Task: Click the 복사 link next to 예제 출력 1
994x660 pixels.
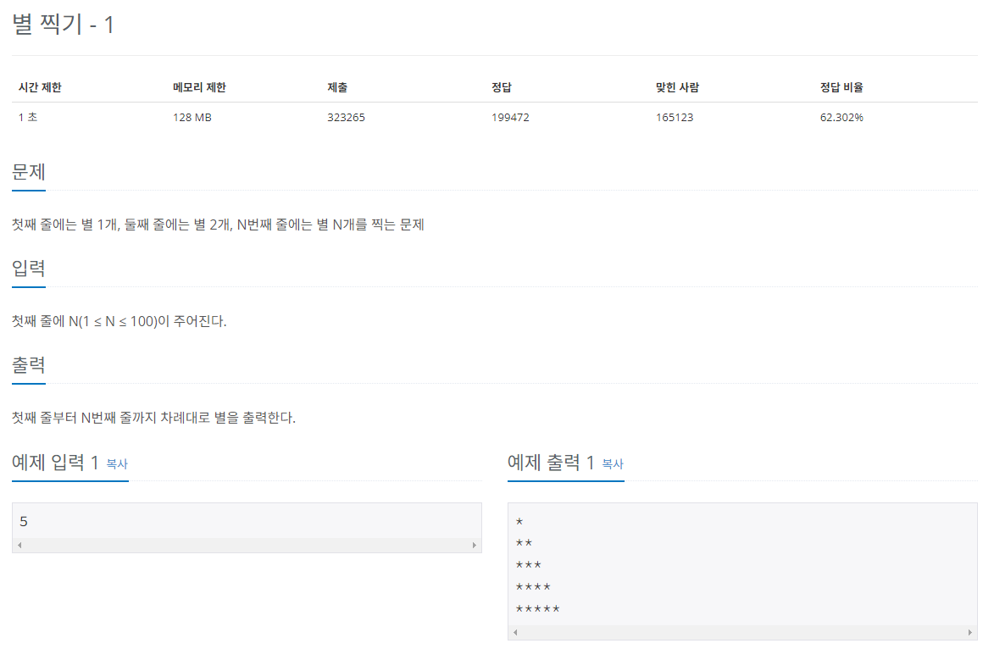Action: coord(613,464)
